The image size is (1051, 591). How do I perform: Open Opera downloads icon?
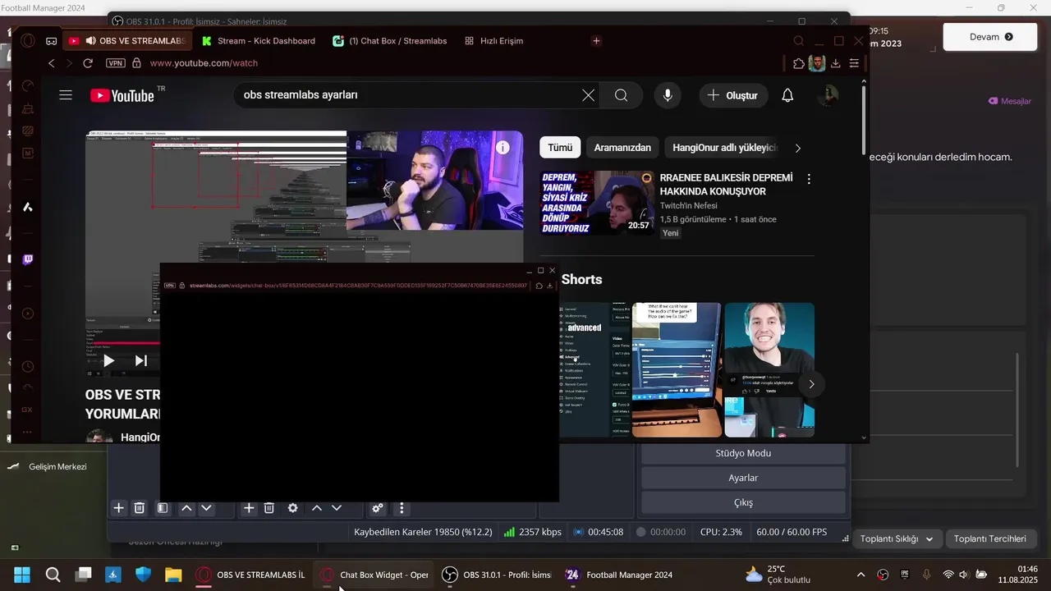point(836,63)
